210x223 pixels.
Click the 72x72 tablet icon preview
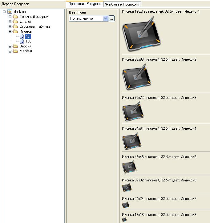point(133,111)
